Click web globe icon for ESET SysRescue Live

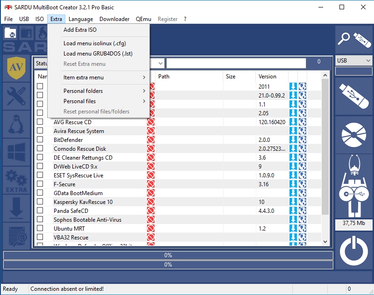pyautogui.click(x=303, y=175)
